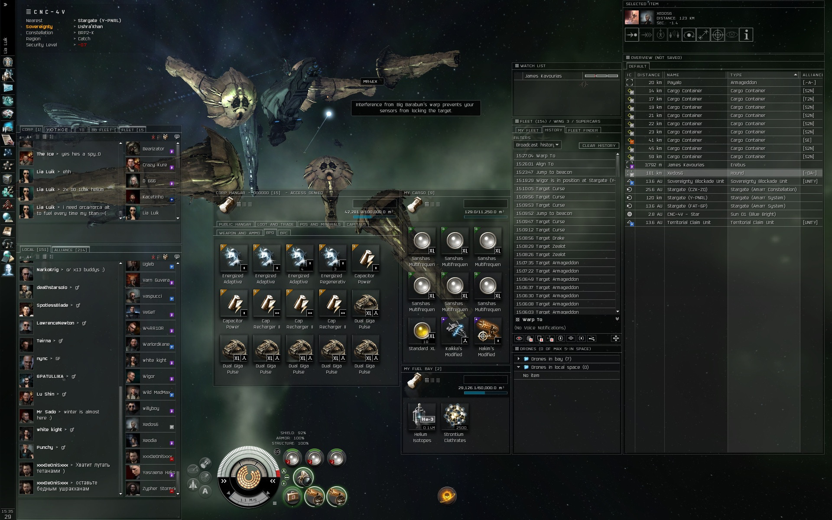Screen dimensions: 832x520
Task: Click the Start Conversation icon in Selected Item
Action: point(675,35)
